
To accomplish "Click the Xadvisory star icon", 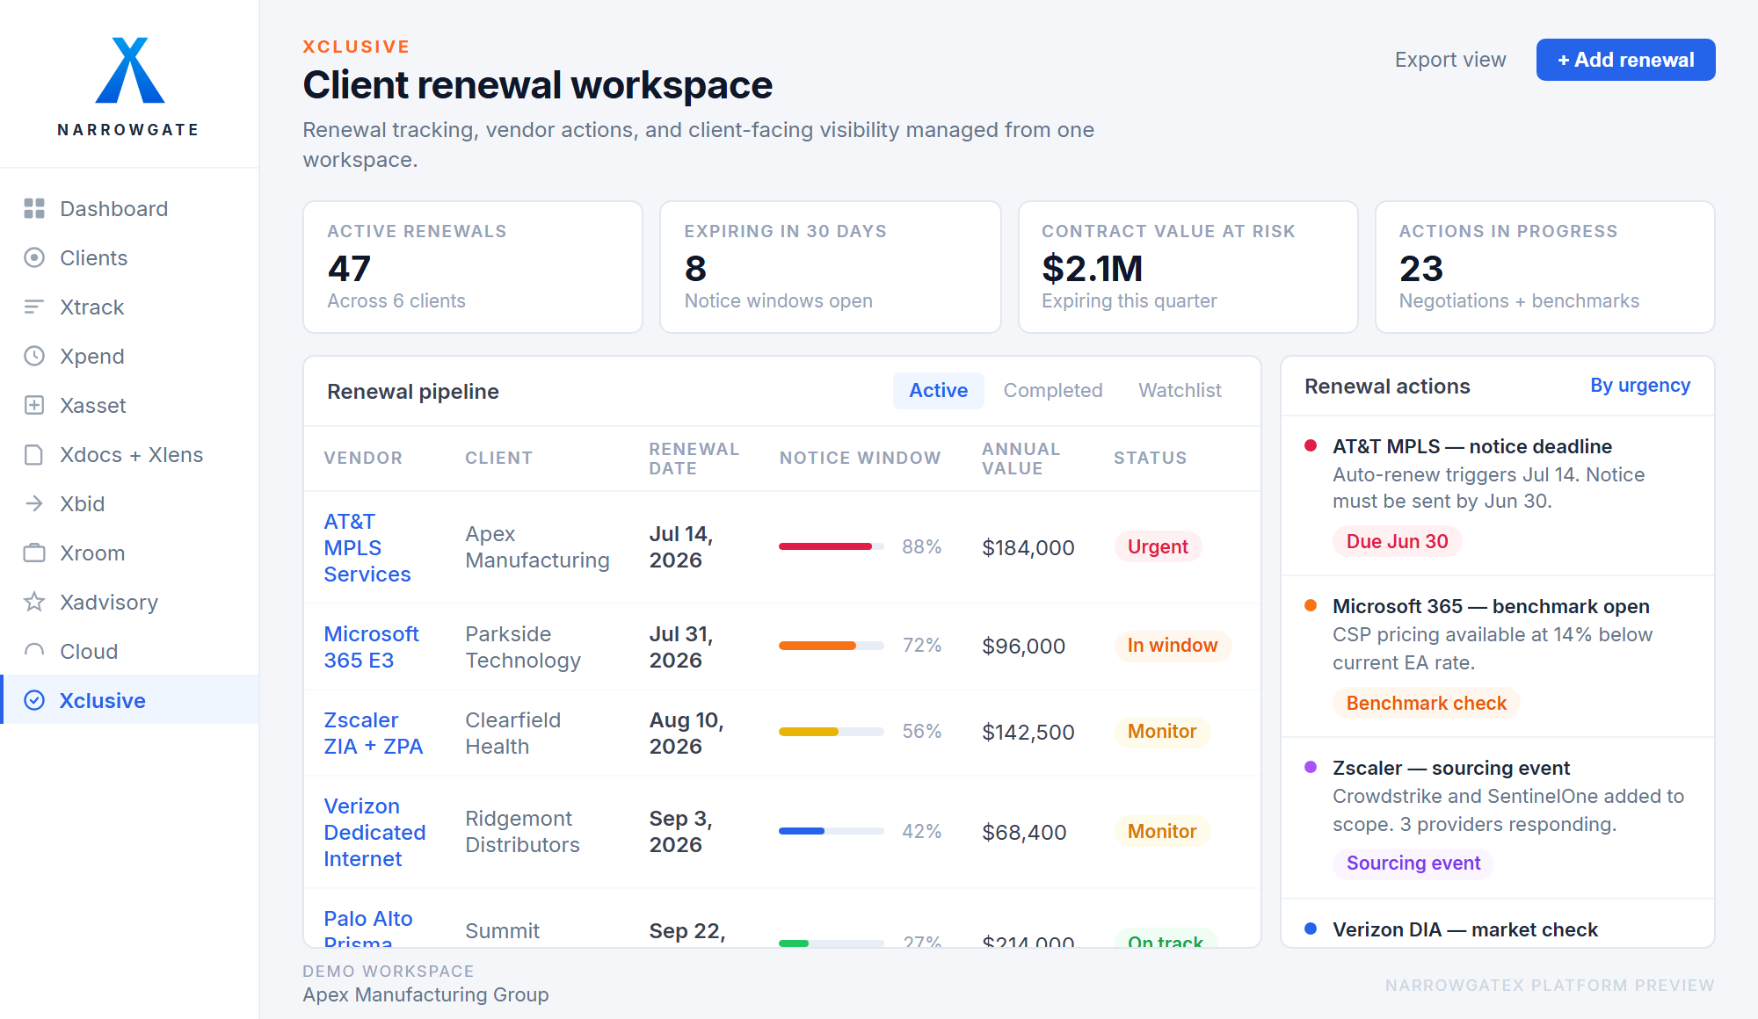I will (x=34, y=602).
